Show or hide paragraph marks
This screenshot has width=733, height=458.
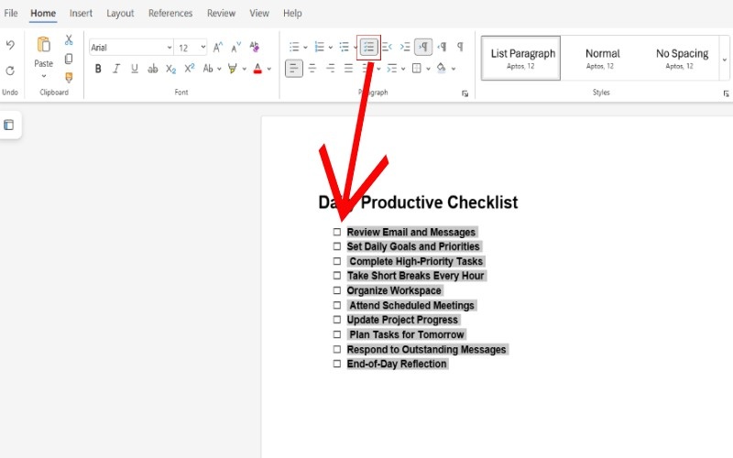460,47
